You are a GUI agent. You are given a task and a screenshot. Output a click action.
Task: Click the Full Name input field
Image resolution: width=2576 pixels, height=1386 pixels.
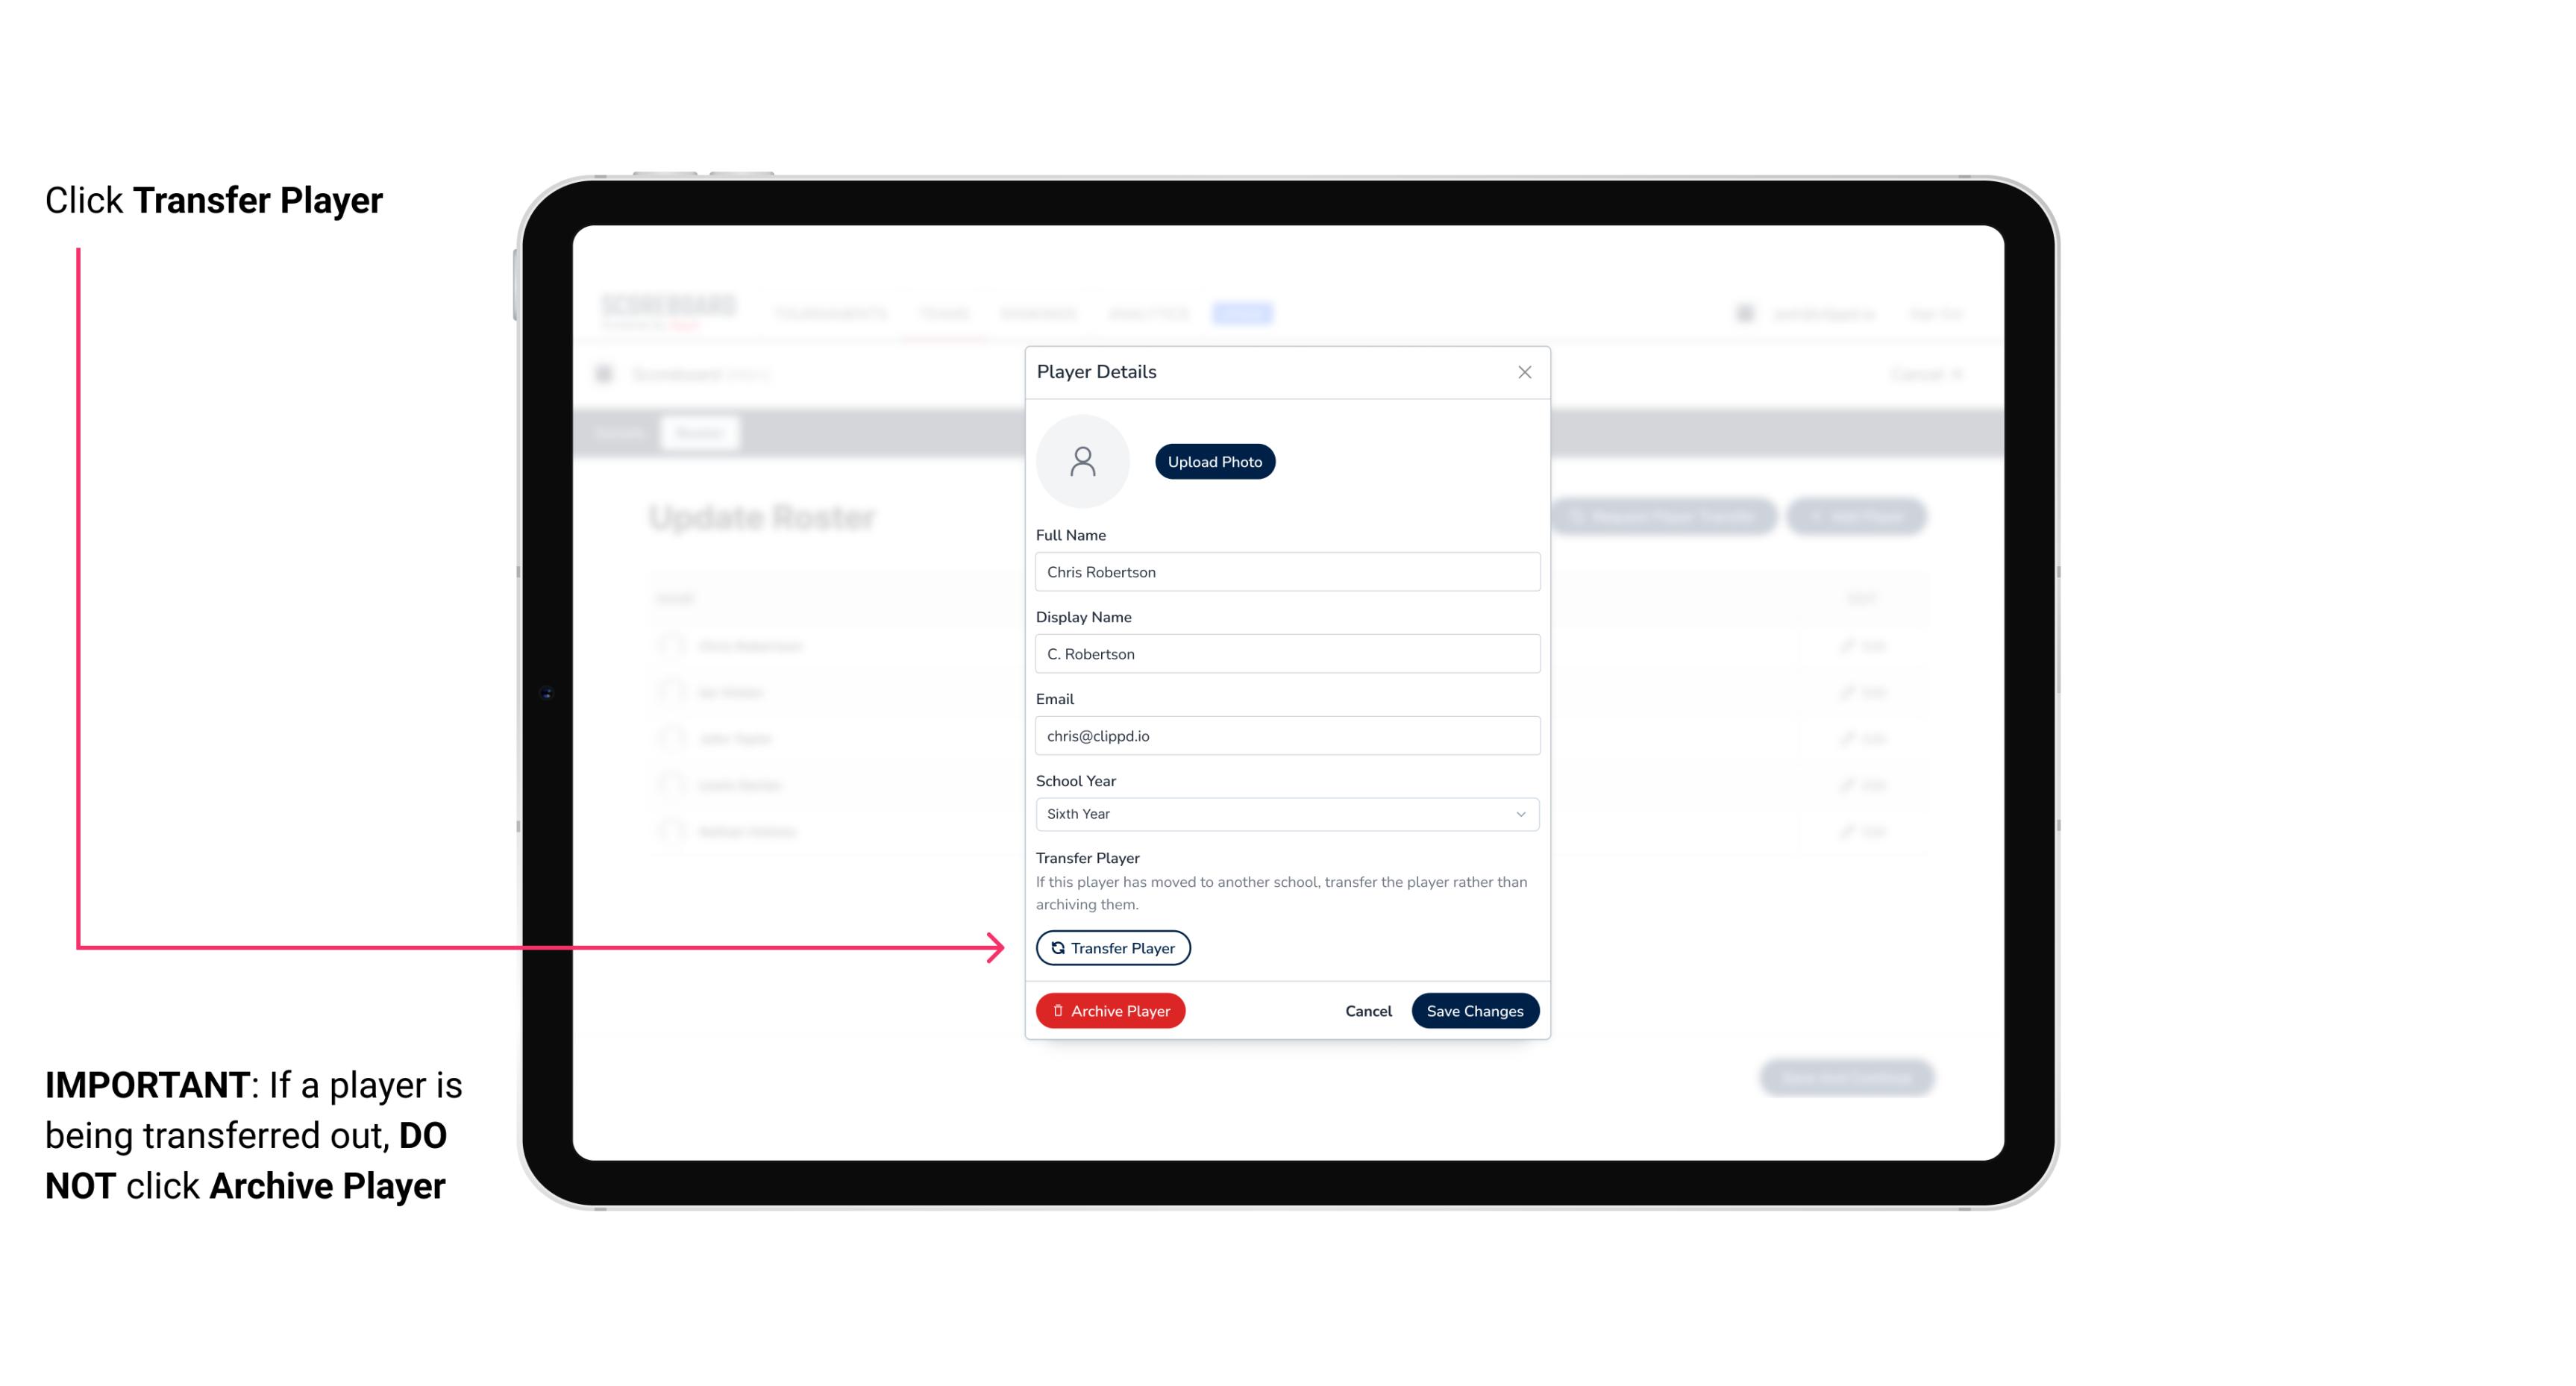[x=1284, y=570]
